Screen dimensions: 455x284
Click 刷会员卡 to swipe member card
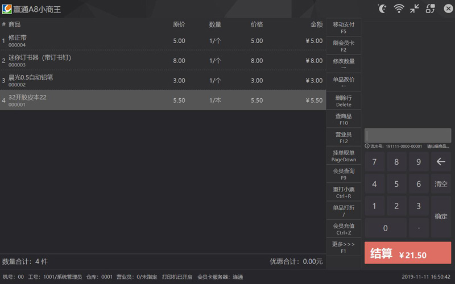pyautogui.click(x=344, y=46)
